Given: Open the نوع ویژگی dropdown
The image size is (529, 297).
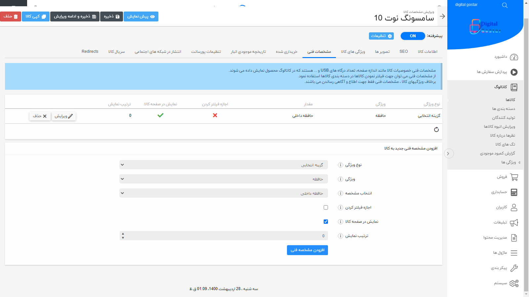Looking at the screenshot, I should 224,165.
